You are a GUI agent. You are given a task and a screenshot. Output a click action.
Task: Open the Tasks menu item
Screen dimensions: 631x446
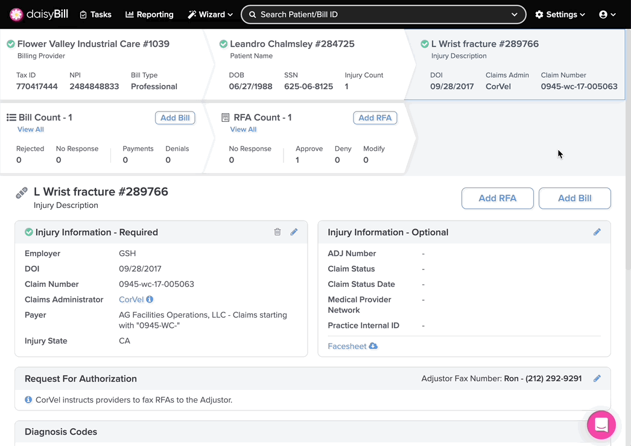click(95, 14)
